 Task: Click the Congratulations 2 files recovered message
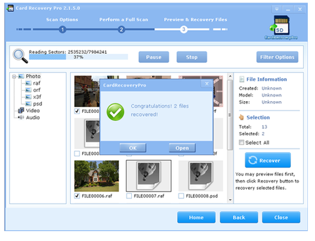[159, 110]
